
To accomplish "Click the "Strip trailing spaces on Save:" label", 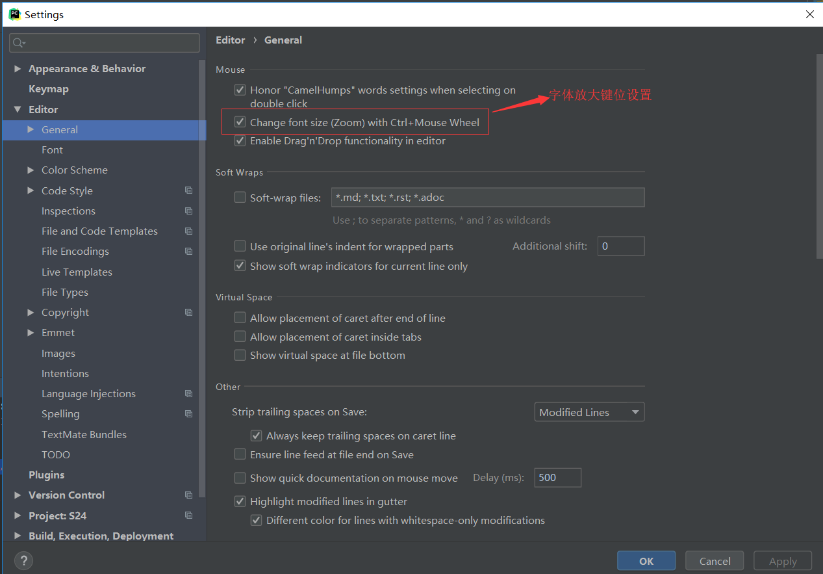I will (x=299, y=412).
